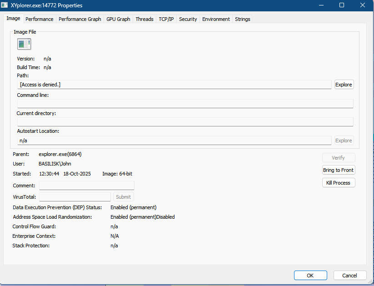Click the XYplorer image file icon
The height and width of the screenshot is (286, 374).
(x=24, y=44)
